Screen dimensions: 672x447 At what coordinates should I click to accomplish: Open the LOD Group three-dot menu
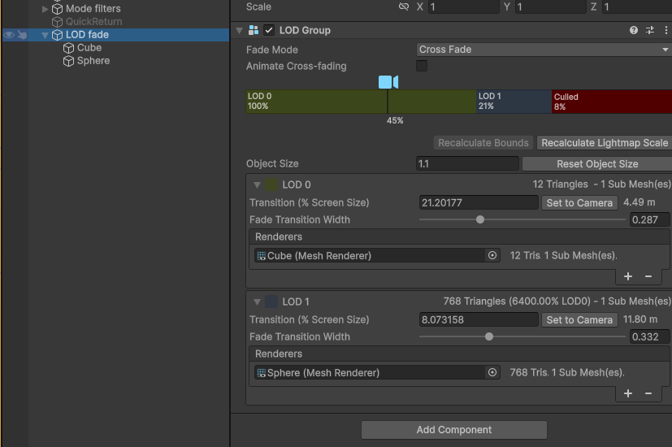click(x=665, y=30)
